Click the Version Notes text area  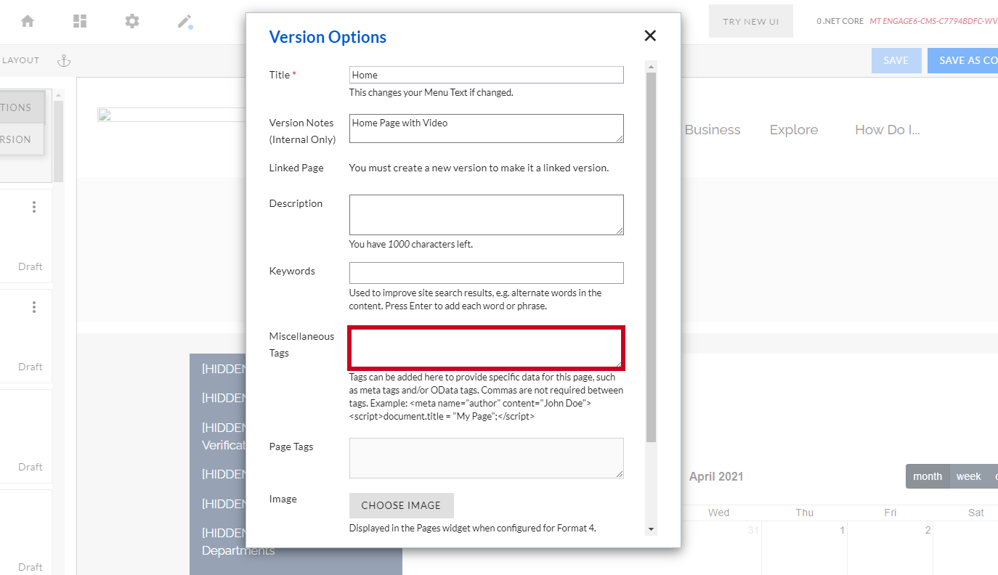[486, 128]
